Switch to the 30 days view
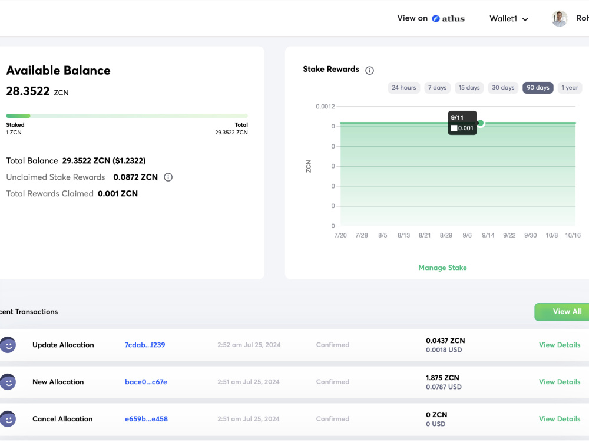This screenshot has height=442, width=589. click(503, 87)
